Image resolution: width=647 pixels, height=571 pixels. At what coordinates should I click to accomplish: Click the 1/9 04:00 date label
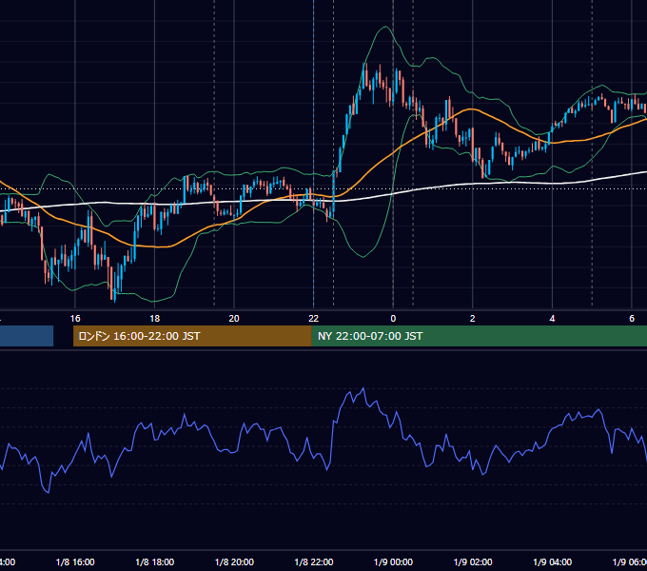tap(553, 561)
